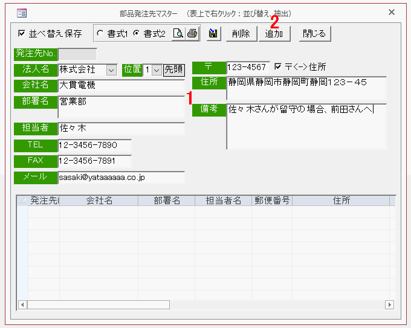Click the select-all corner of the table

pyautogui.click(x=22, y=201)
